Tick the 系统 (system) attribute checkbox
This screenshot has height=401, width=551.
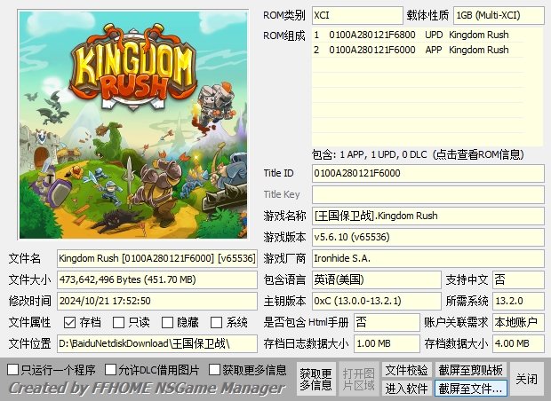pyautogui.click(x=216, y=323)
